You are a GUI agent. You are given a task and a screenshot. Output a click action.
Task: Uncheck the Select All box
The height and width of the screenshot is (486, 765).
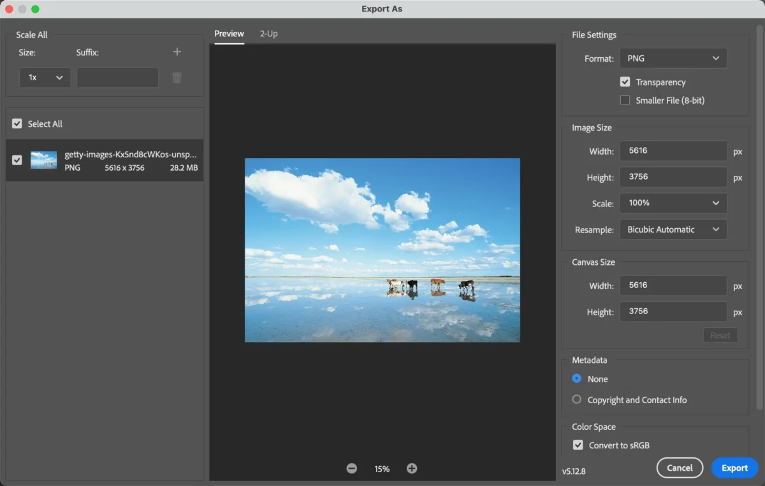(x=17, y=124)
